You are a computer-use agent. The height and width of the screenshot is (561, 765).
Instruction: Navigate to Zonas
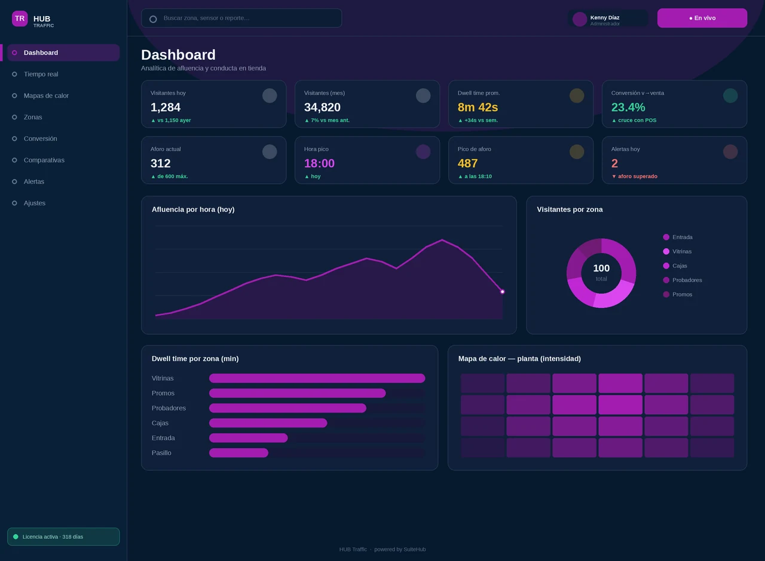[63, 117]
